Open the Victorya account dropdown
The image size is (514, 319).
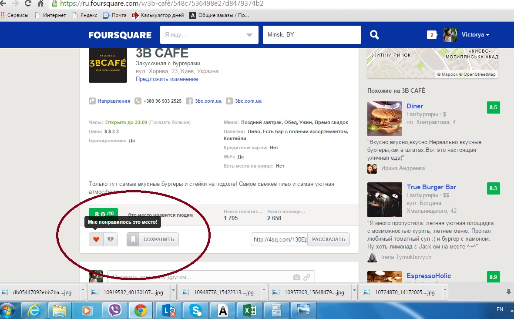[x=475, y=35]
